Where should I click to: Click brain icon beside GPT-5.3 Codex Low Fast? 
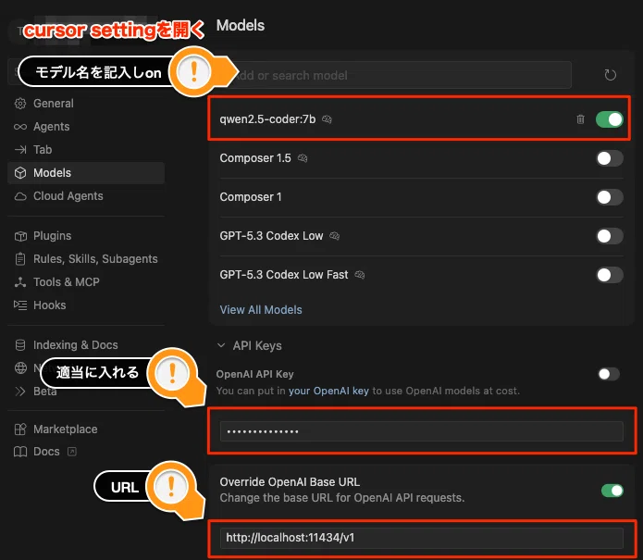tap(360, 275)
